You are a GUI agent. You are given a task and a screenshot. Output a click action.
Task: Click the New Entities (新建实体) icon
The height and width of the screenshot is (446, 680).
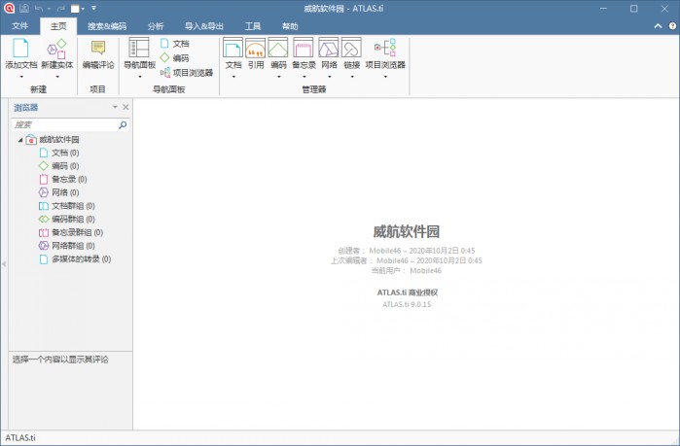coord(56,49)
